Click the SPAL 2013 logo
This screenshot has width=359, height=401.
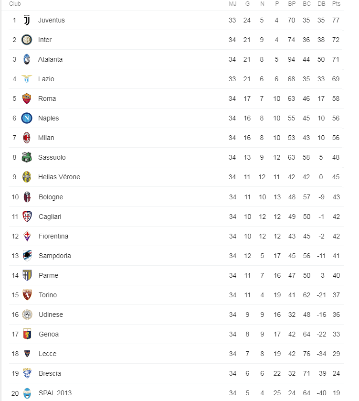tap(27, 393)
